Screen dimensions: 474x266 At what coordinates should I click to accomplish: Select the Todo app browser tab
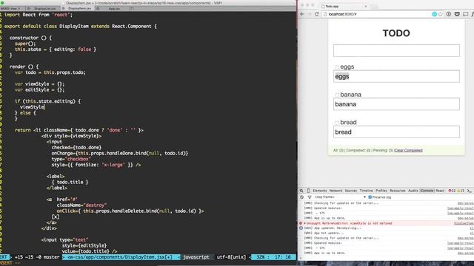(344, 6)
